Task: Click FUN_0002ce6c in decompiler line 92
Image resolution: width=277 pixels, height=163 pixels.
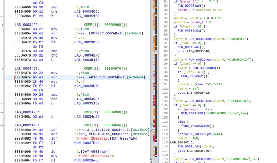Action: tap(189, 47)
